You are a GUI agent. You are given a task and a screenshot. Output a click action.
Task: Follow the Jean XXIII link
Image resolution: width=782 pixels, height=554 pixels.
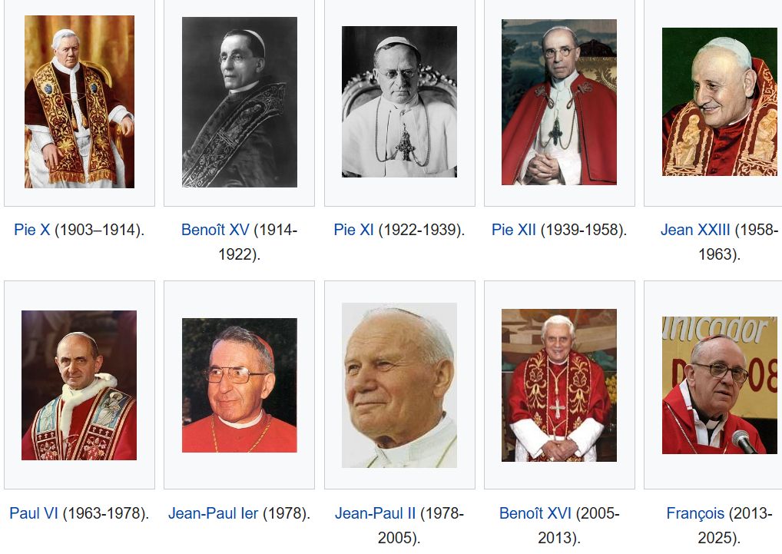point(695,230)
